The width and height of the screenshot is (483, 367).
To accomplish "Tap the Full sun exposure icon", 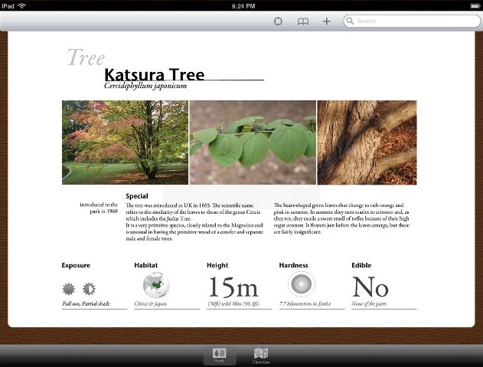I will click(68, 289).
